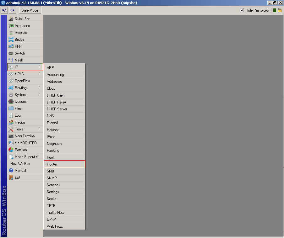This screenshot has height=238, width=284.
Task: Open Routes in IP submenu
Action: 64,164
